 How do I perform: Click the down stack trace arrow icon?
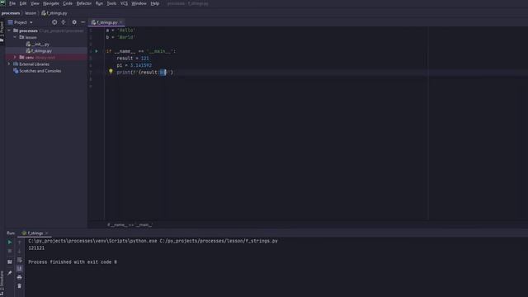(19, 251)
